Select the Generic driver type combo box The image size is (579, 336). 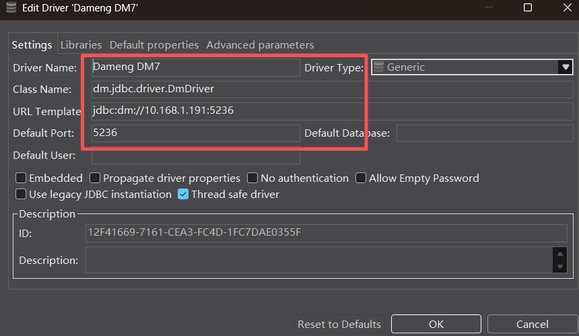tap(465, 67)
